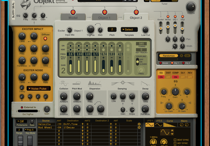Toggle the Obj 2 randomize LED
Screen dimensions: 210x146
[x=183, y=63]
